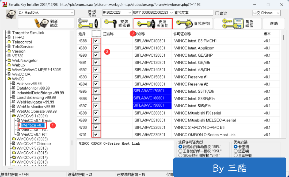Select Interface v8.1 in the tree
Viewport: 289px width, 177px height.
pyautogui.click(x=33, y=125)
